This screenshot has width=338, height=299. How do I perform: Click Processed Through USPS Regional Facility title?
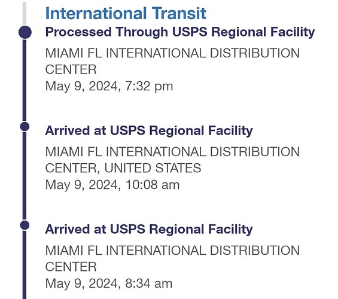pyautogui.click(x=180, y=32)
